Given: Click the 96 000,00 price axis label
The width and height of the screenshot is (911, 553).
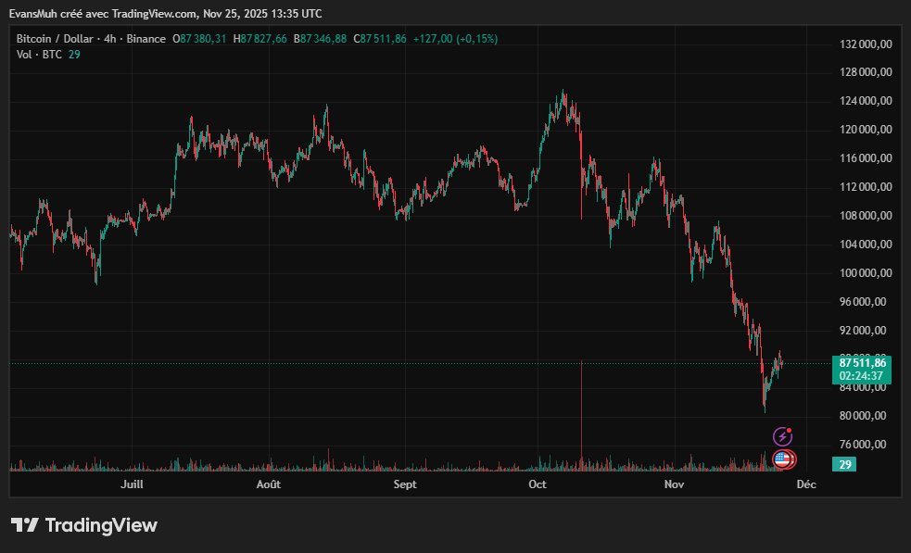Looking at the screenshot, I should [864, 301].
